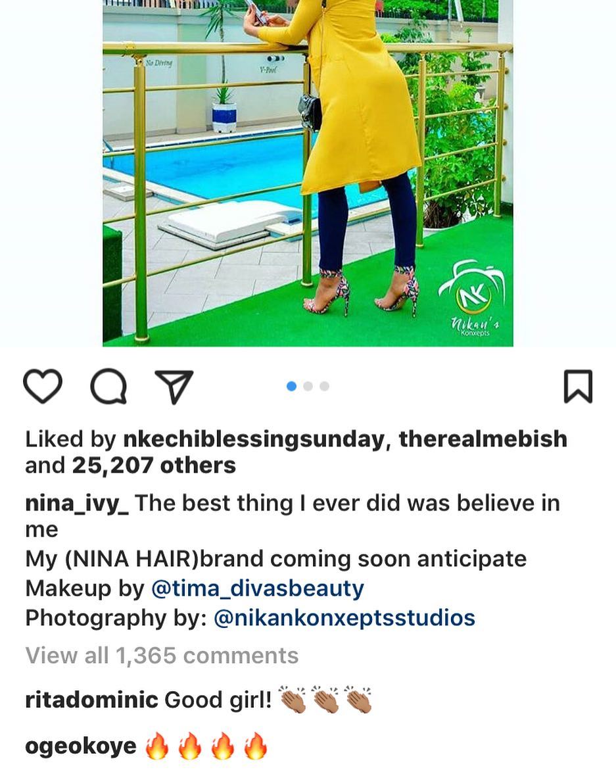
Task: Jump to third carousel dot
Action: (325, 387)
